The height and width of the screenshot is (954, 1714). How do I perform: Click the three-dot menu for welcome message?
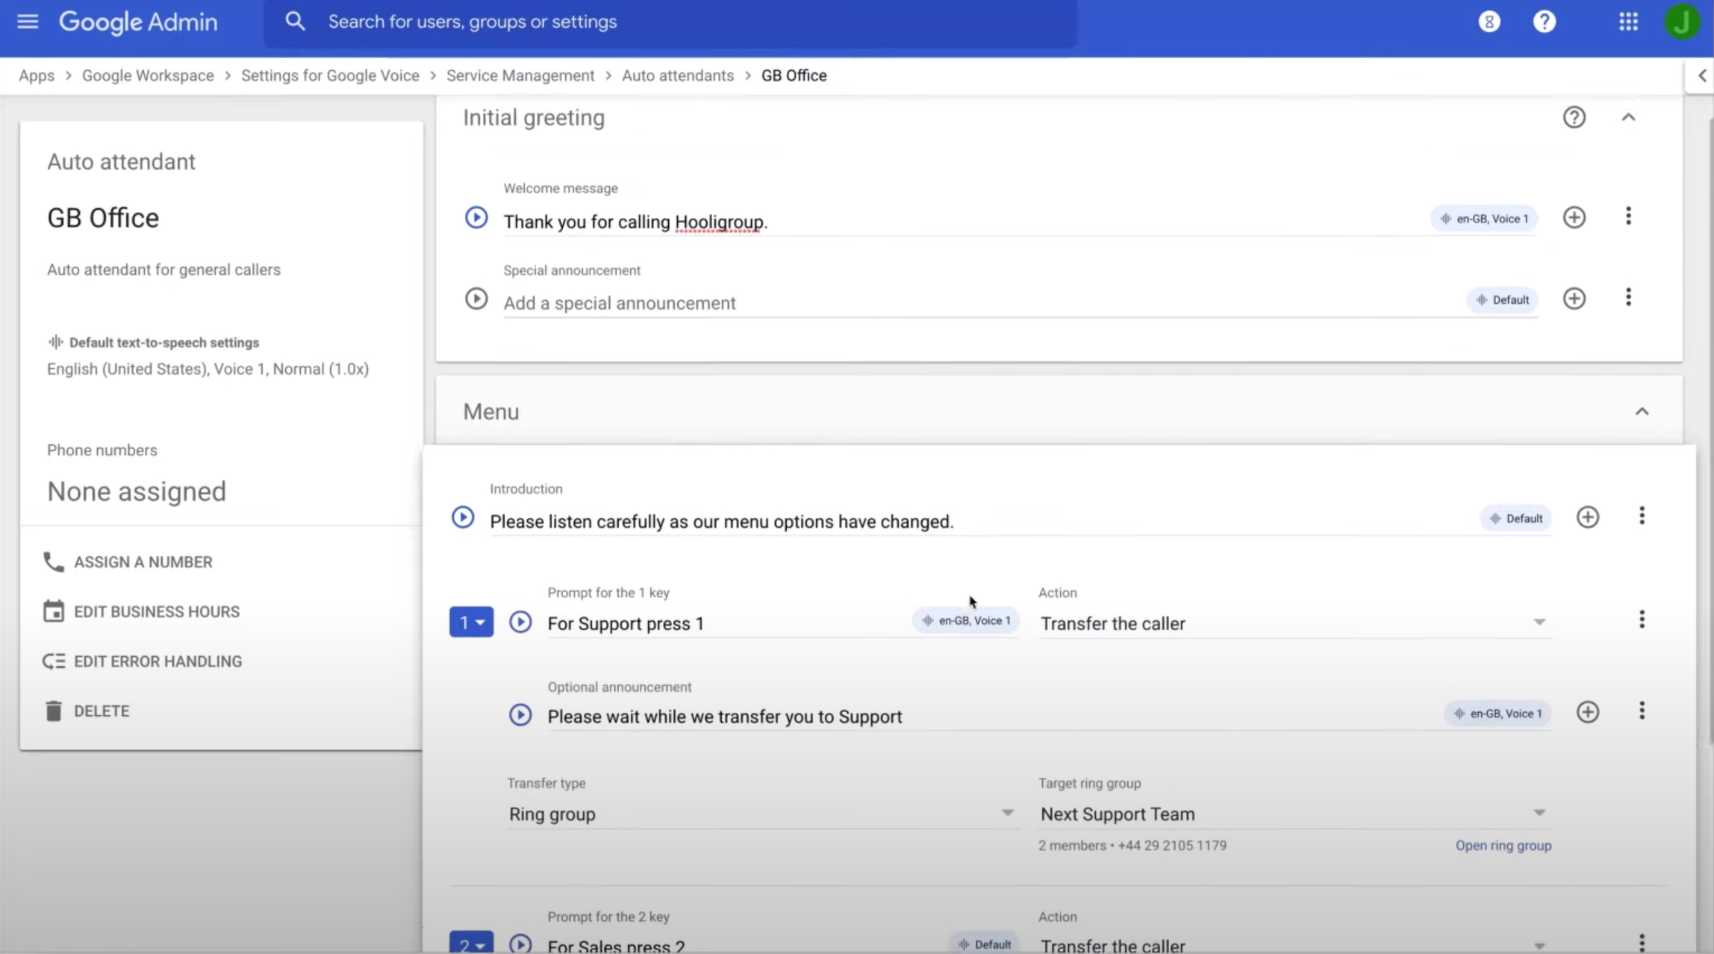click(x=1627, y=216)
